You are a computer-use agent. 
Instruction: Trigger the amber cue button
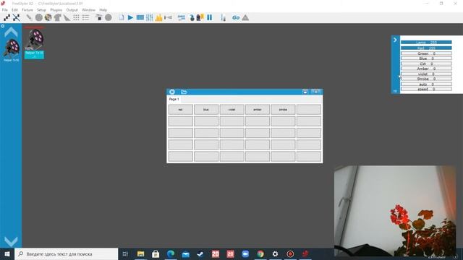coord(258,110)
